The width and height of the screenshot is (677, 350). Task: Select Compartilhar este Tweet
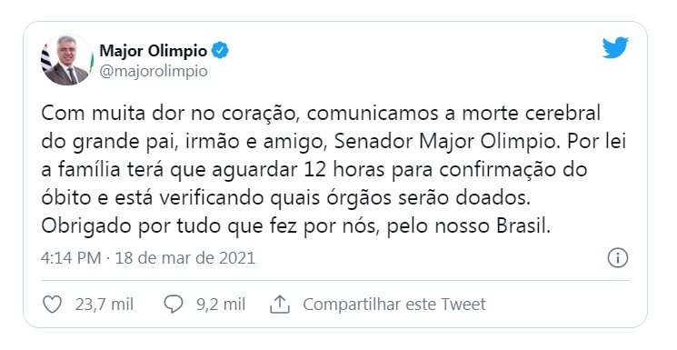coord(394,305)
